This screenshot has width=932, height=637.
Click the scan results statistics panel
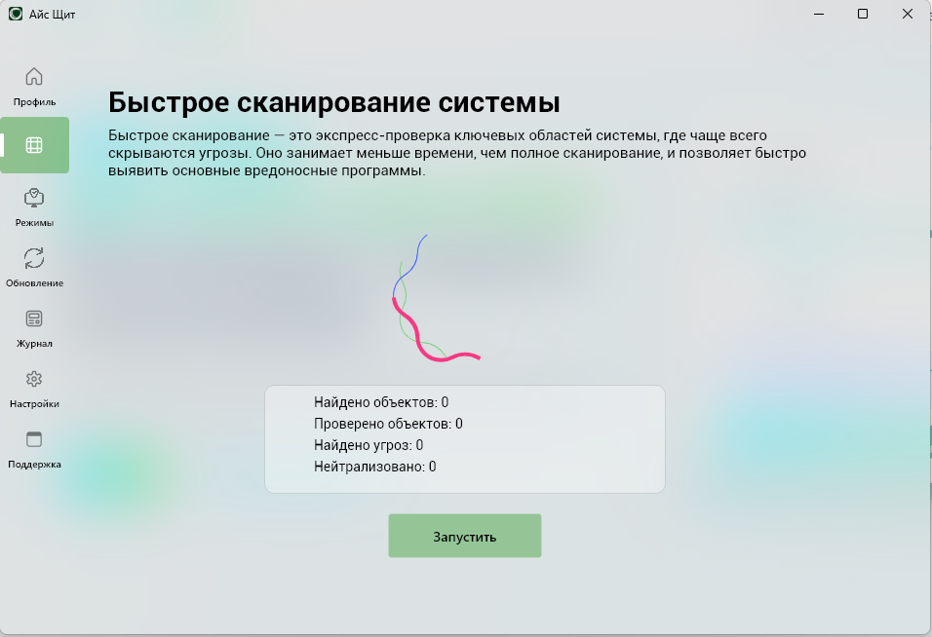click(x=464, y=437)
